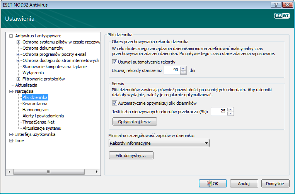The width and height of the screenshot is (295, 194).
Task: Click the days field showing 90
Action: point(172,70)
